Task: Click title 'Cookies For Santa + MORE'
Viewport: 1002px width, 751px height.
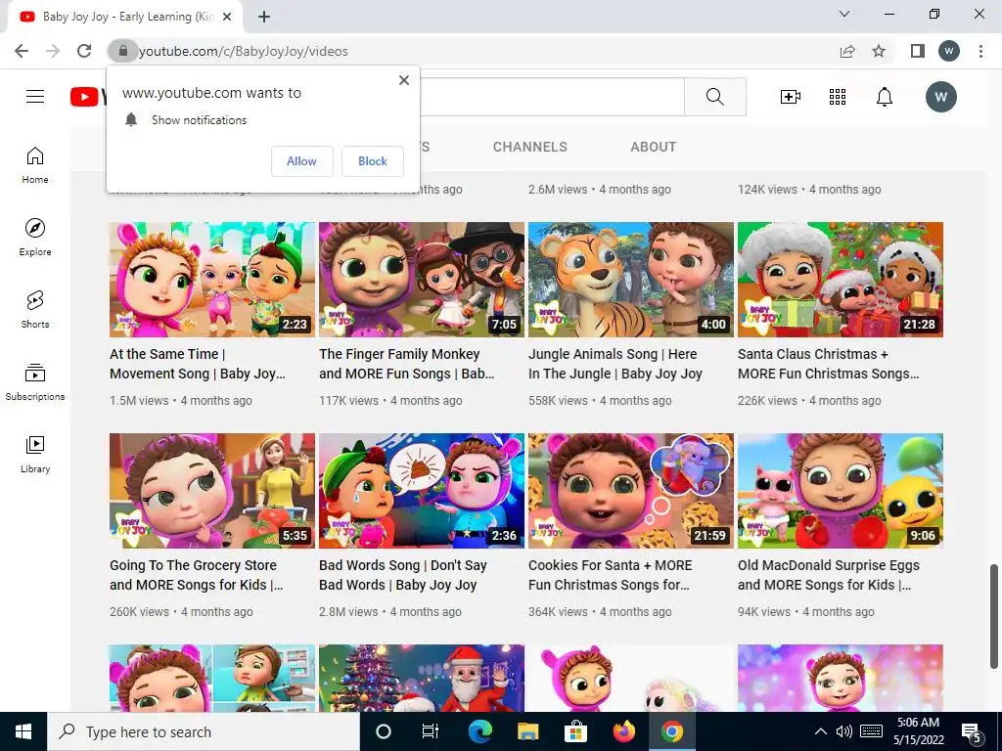Action: (611, 575)
